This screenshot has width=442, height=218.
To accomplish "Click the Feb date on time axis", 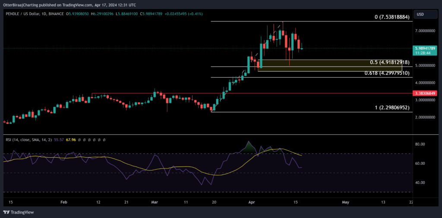I will pyautogui.click(x=64, y=201).
